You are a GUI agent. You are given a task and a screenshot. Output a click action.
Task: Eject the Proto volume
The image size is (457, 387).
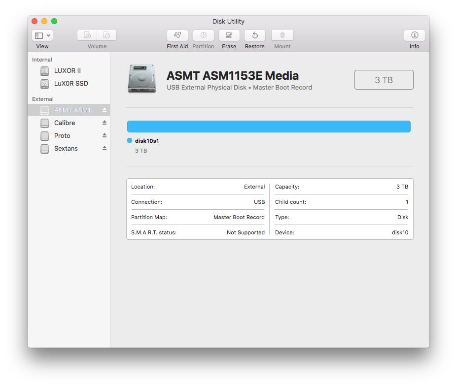click(x=105, y=135)
